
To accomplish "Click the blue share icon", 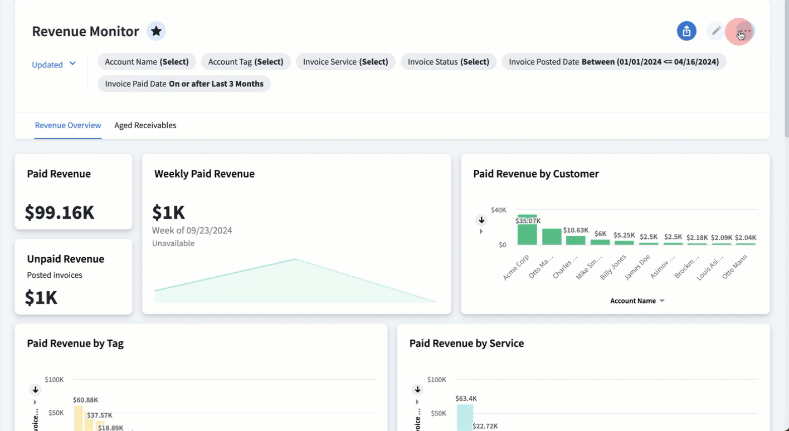I will click(686, 31).
